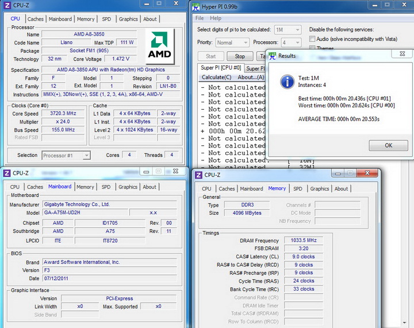Viewport: 414px width, 328px height.
Task: Open SPD tab in the Mainboard CPU-Z window
Action: (x=106, y=187)
